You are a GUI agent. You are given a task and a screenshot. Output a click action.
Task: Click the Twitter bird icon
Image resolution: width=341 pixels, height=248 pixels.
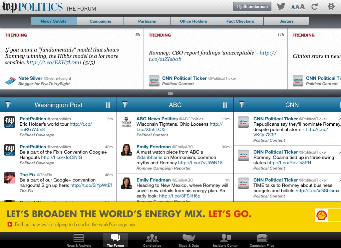click(x=281, y=7)
